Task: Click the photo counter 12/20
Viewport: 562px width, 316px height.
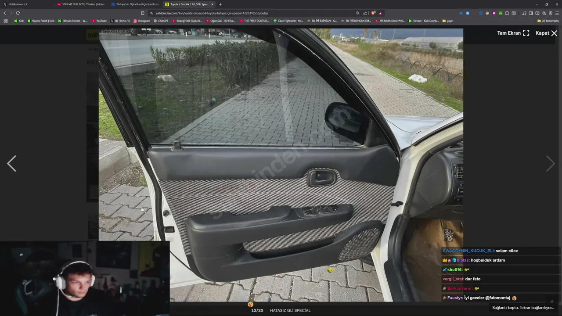Action: (x=257, y=310)
